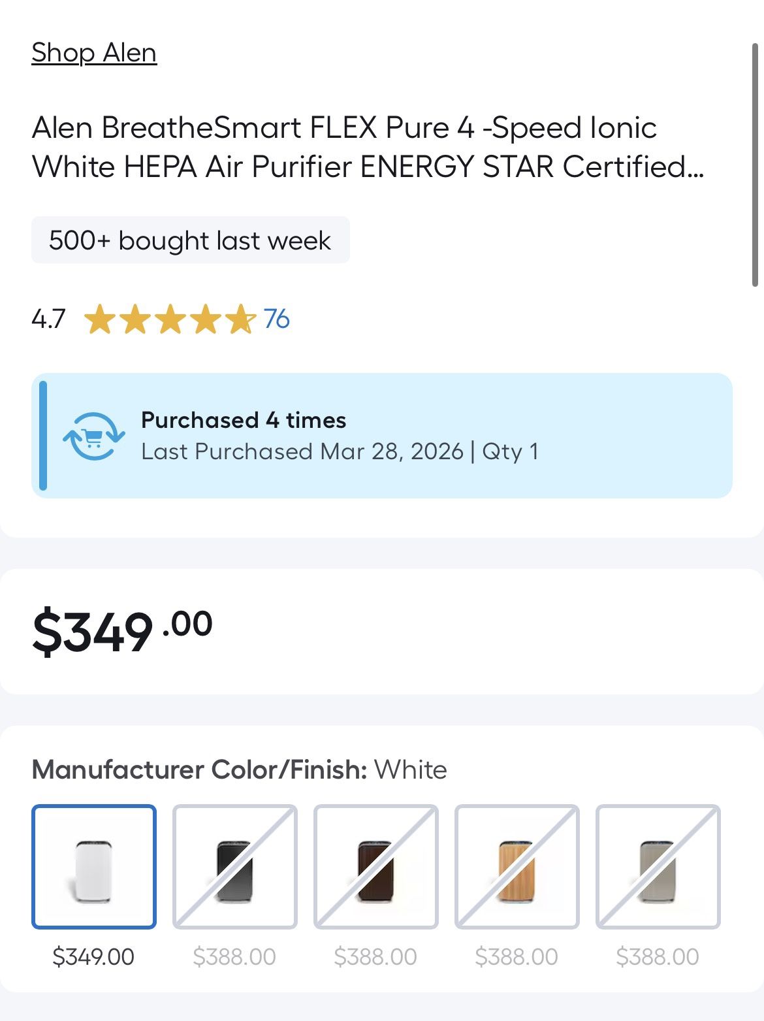Click the star rating icons
Image resolution: width=764 pixels, height=1021 pixels.
click(x=170, y=319)
